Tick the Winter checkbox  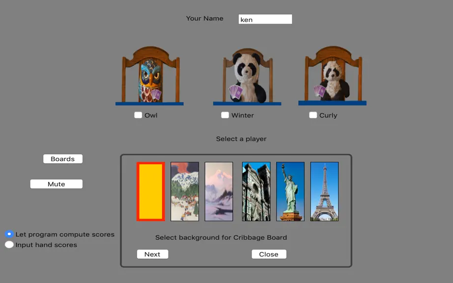click(225, 115)
